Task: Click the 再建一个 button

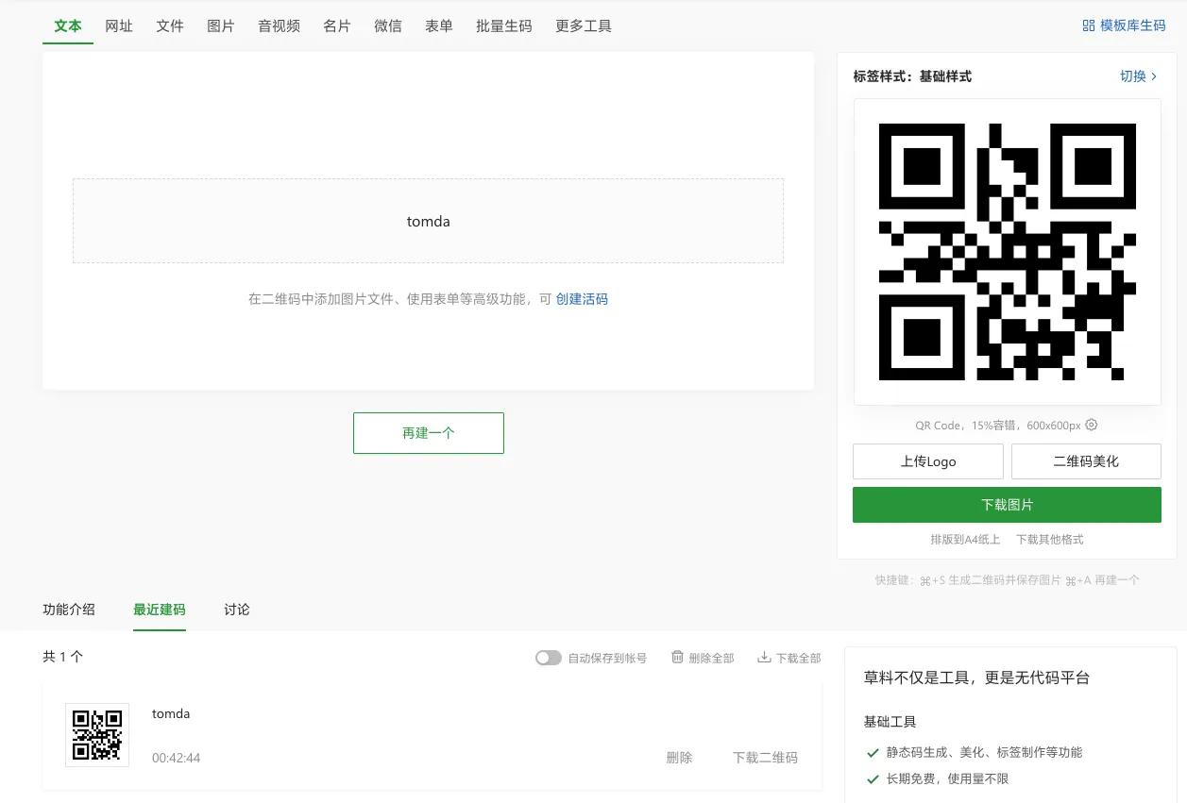Action: pyautogui.click(x=429, y=433)
